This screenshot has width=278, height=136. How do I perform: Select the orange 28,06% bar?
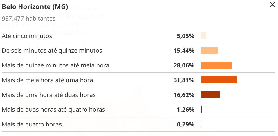click(216, 65)
